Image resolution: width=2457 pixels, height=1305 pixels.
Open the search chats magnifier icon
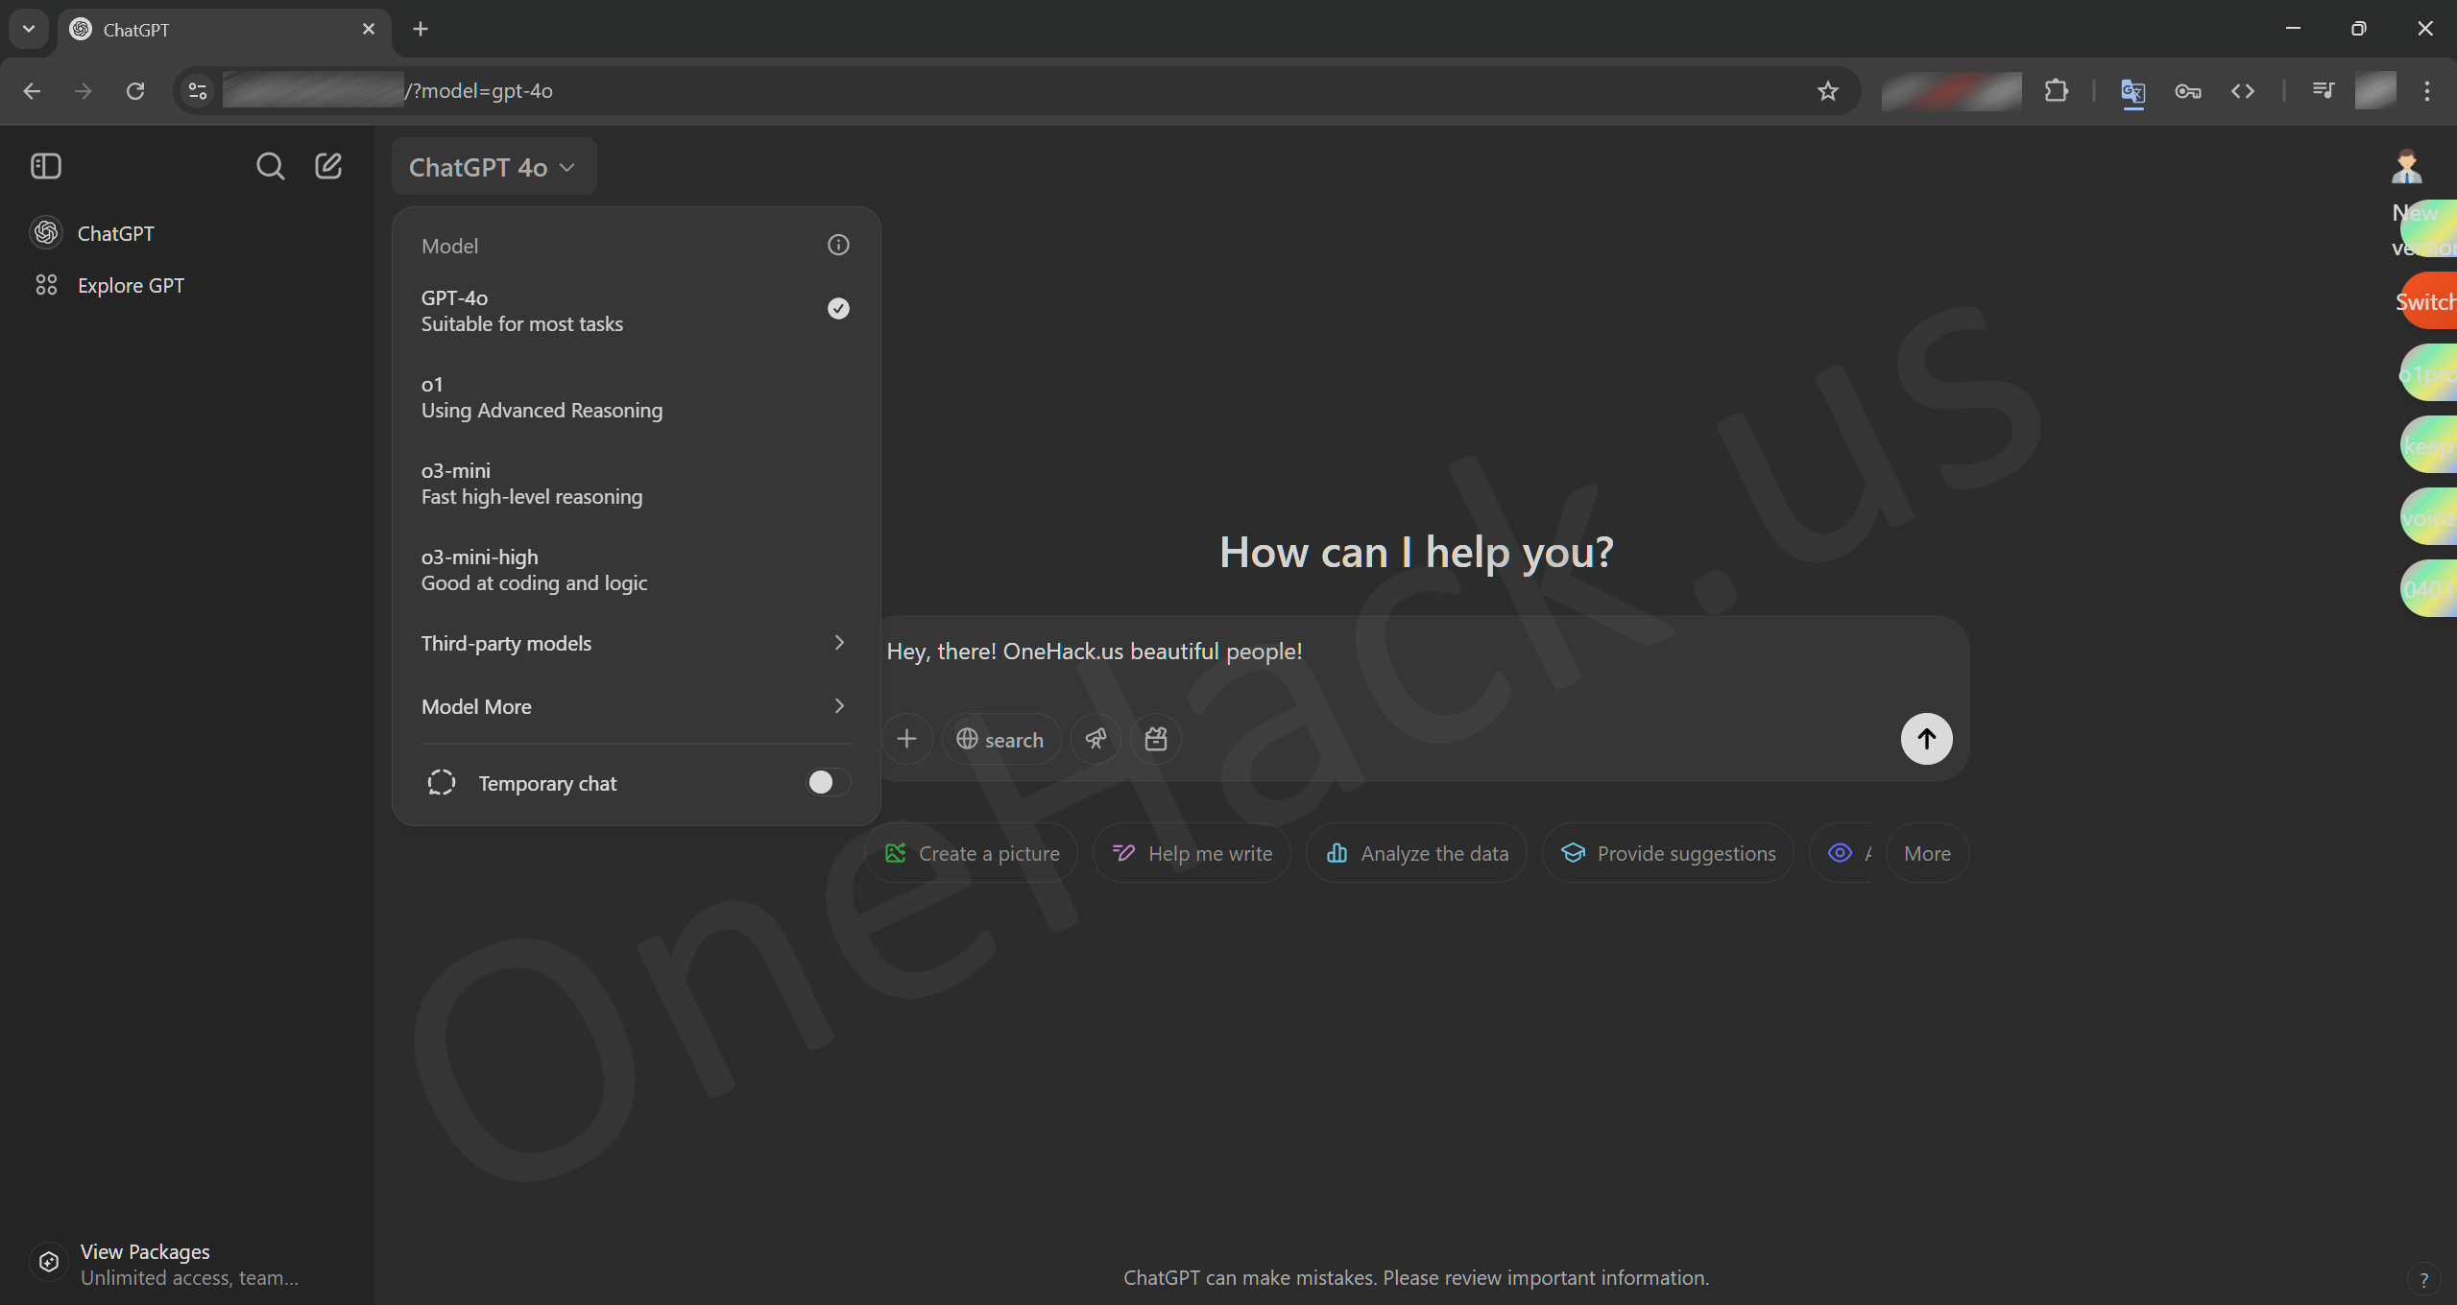coord(270,166)
